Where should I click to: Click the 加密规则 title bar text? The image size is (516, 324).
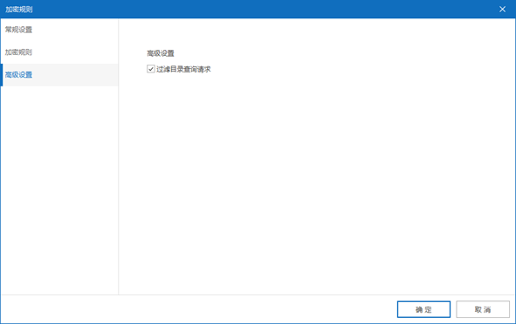pyautogui.click(x=18, y=10)
